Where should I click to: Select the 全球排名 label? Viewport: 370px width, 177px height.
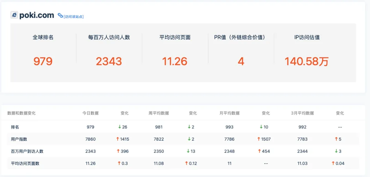pos(43,37)
